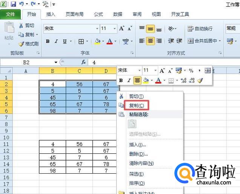Expand the 字体 group dialog launcher
This screenshot has width=240, height=194.
[132, 53]
